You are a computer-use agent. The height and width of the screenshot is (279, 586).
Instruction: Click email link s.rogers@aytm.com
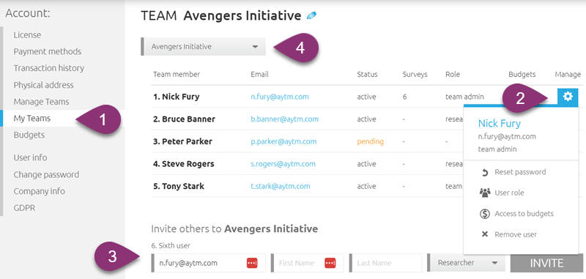tap(283, 164)
